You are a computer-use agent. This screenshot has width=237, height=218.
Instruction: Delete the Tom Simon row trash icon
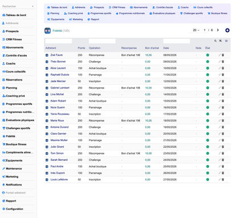coord(223,154)
